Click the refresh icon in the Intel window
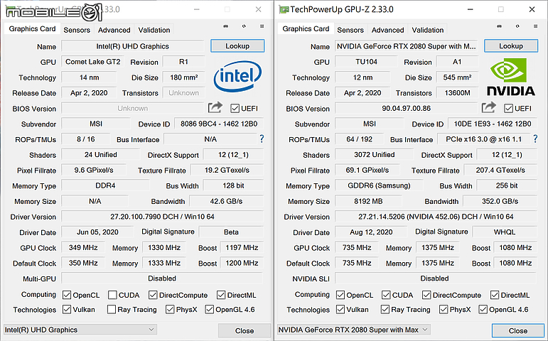 coord(244,26)
